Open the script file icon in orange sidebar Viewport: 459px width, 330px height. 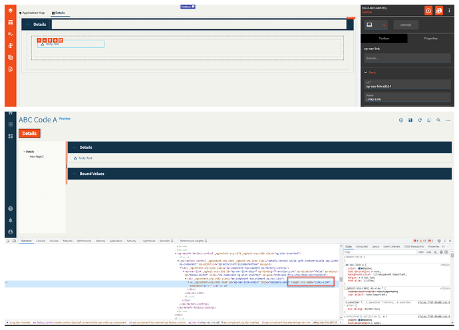pyautogui.click(x=11, y=69)
